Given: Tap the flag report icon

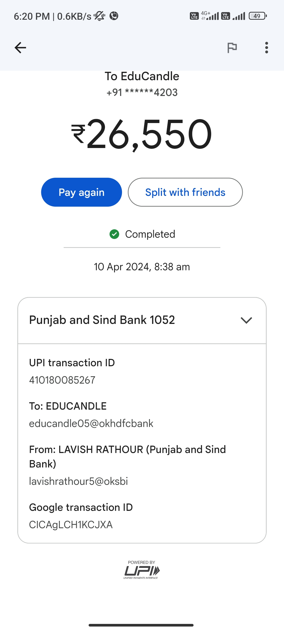Looking at the screenshot, I should click(232, 48).
